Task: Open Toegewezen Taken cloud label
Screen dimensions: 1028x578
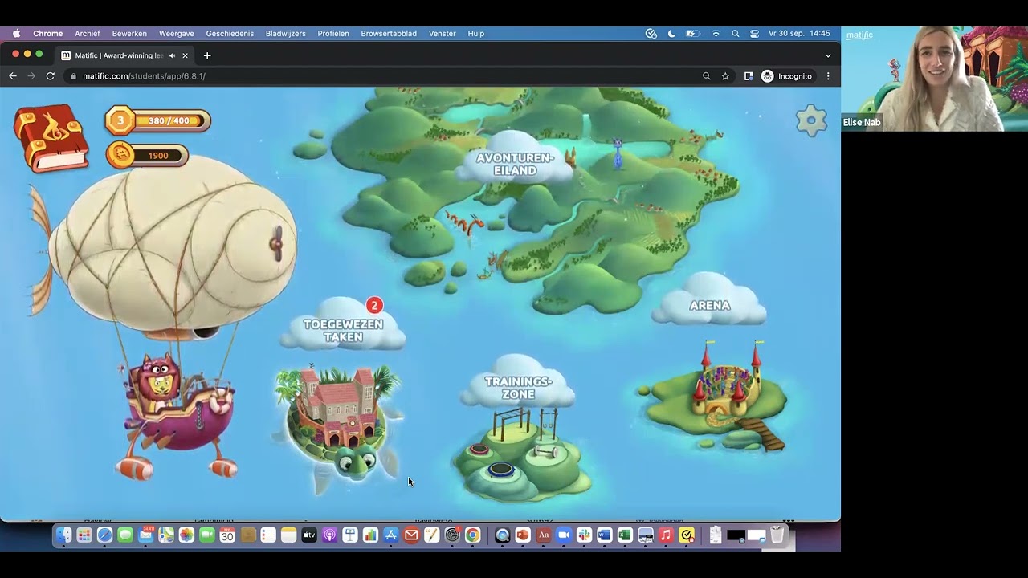Action: coord(343,330)
